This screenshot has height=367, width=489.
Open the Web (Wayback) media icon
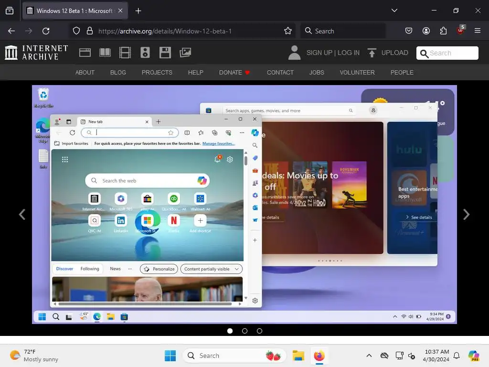click(85, 53)
